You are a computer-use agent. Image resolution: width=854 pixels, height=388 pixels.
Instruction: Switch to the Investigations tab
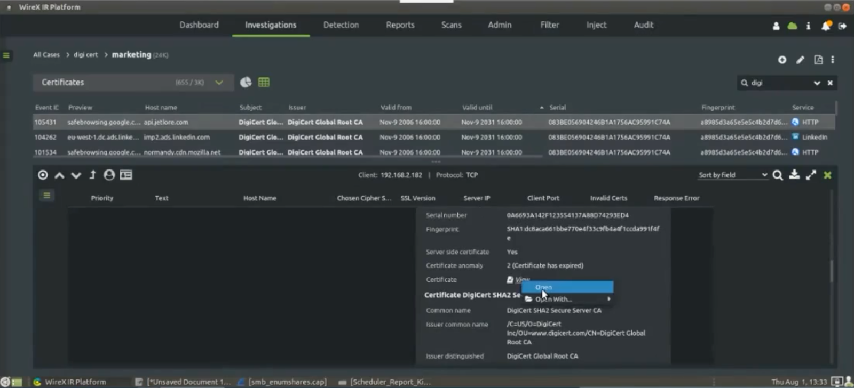point(271,25)
